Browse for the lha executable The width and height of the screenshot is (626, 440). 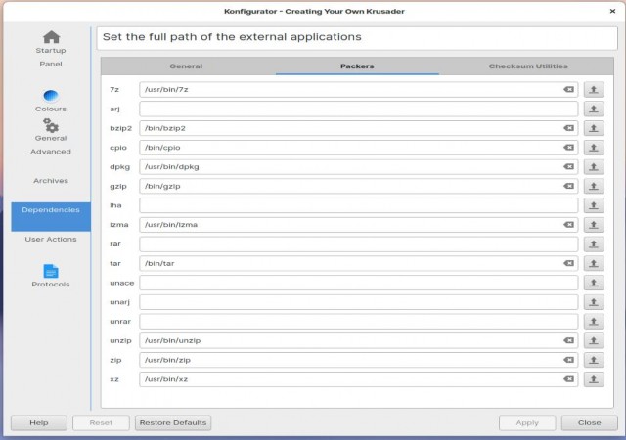[594, 205]
